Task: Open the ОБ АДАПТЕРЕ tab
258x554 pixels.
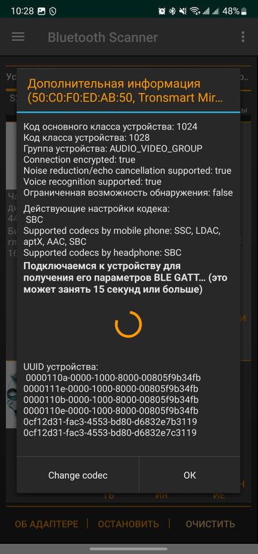Action: point(46,524)
